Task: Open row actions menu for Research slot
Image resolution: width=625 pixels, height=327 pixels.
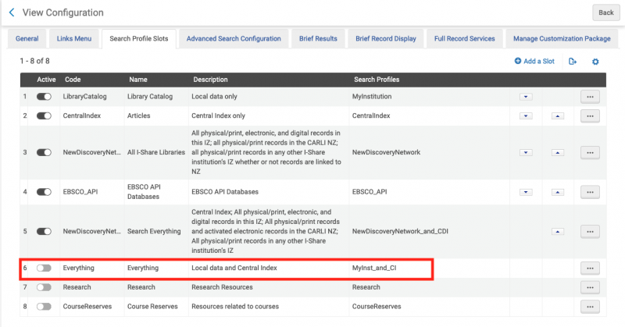Action: point(590,287)
